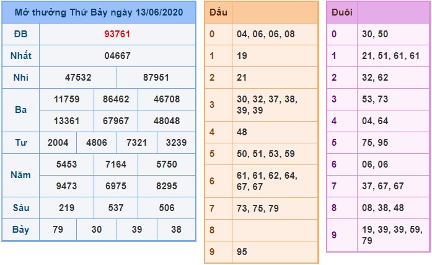
Task: Click the Đầu table row 4 value 48
Action: tap(242, 132)
